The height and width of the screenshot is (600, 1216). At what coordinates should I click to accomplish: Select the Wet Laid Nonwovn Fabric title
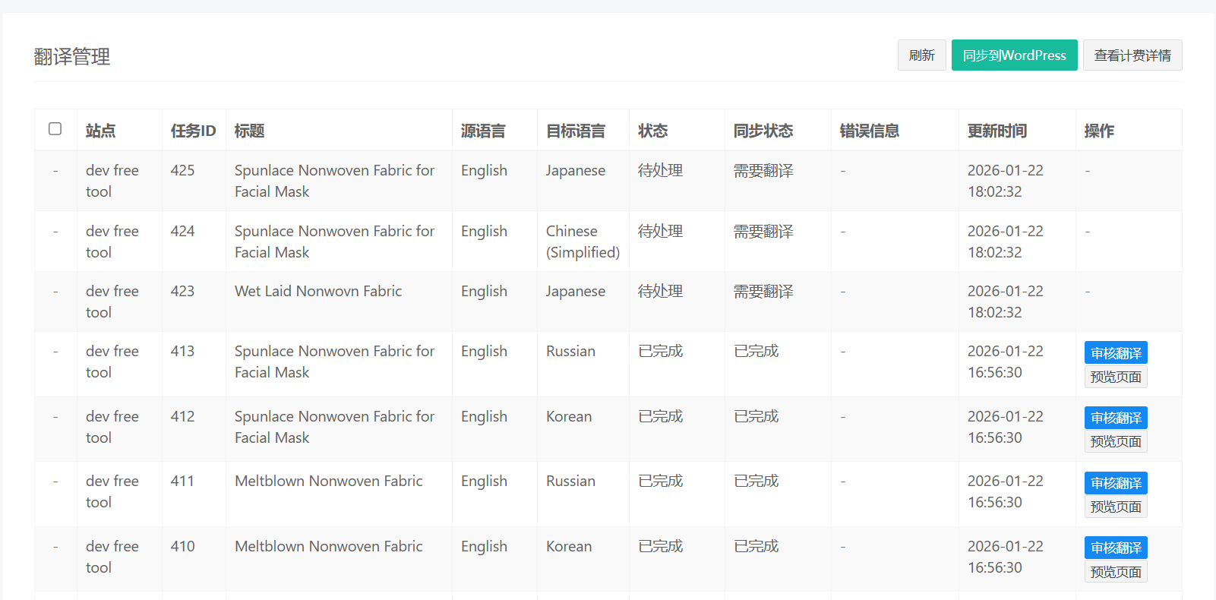tap(318, 291)
